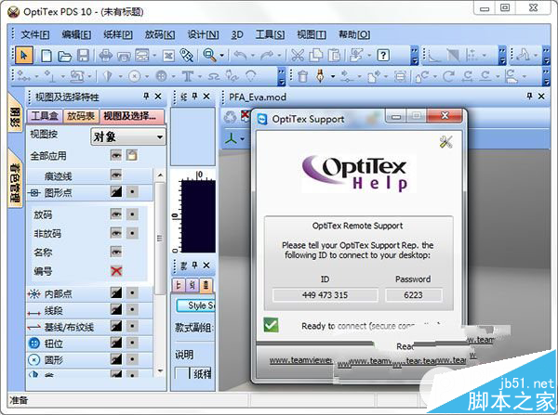Screen dimensions: 558x415
Task: Switch to the 放码表 tab
Action: point(81,116)
